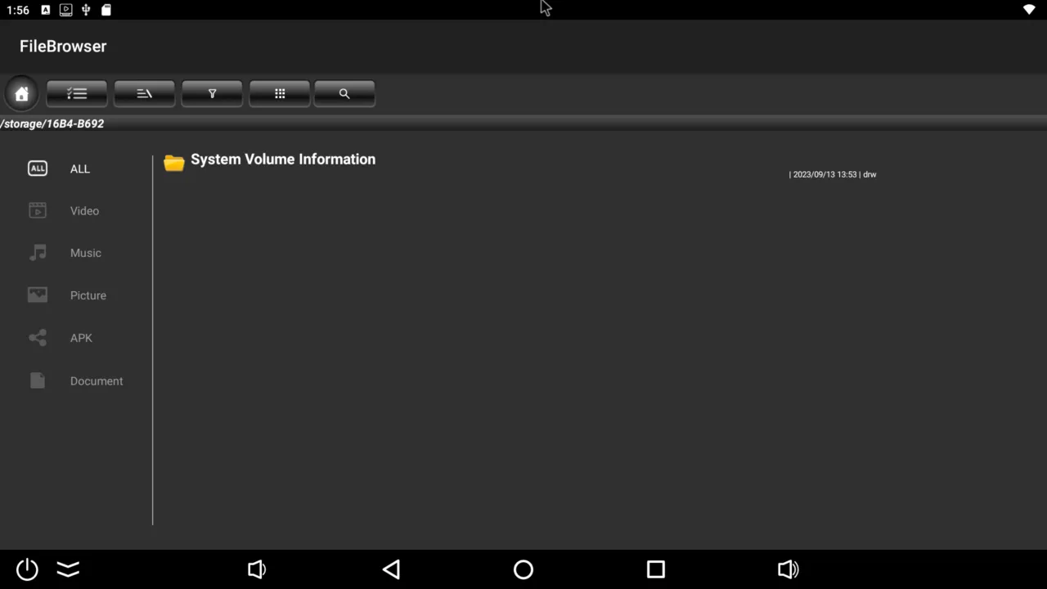1047x589 pixels.
Task: Open the filter funnel button
Action: (212, 94)
